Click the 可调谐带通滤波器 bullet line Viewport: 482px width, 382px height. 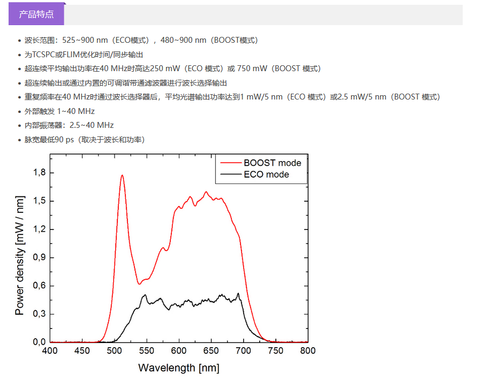click(x=126, y=83)
